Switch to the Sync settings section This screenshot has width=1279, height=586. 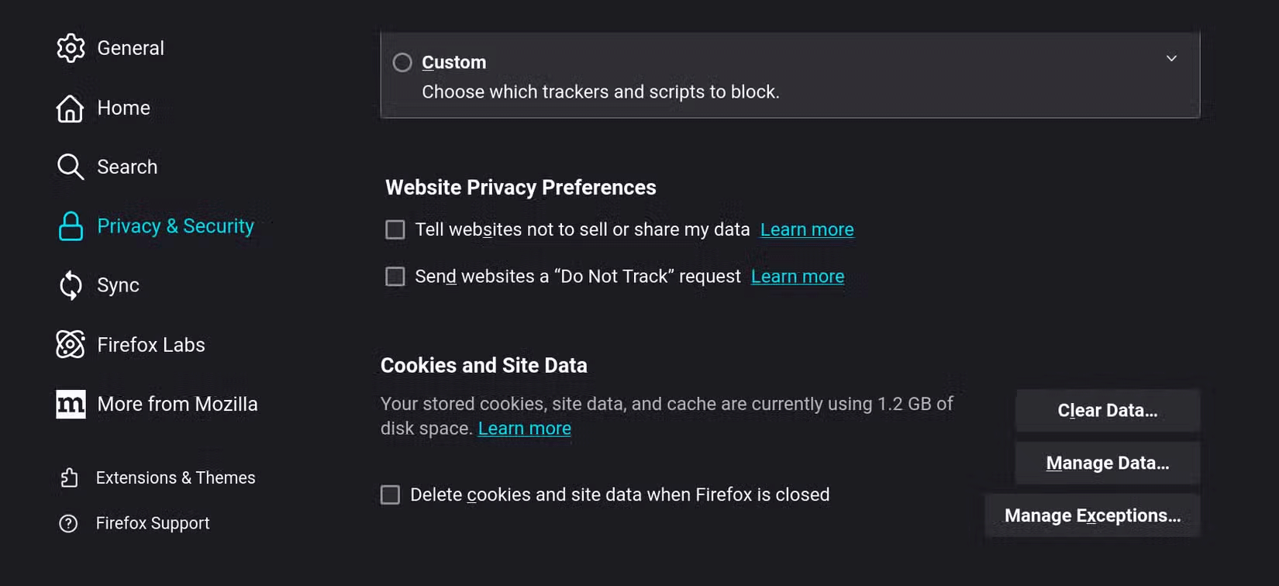[118, 285]
